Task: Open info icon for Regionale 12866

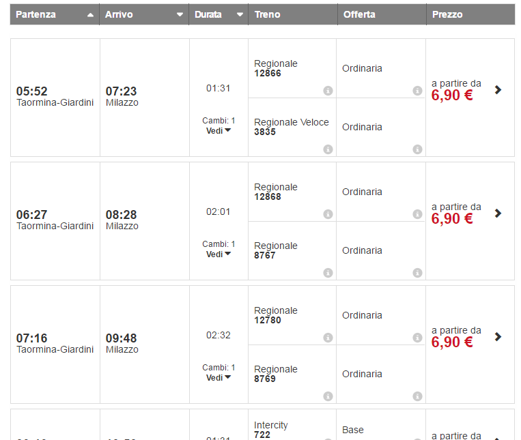Action: point(328,91)
